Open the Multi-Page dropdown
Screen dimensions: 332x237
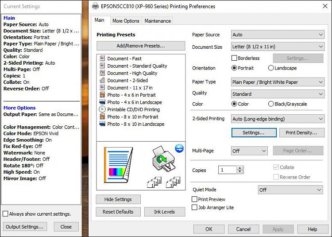click(249, 151)
